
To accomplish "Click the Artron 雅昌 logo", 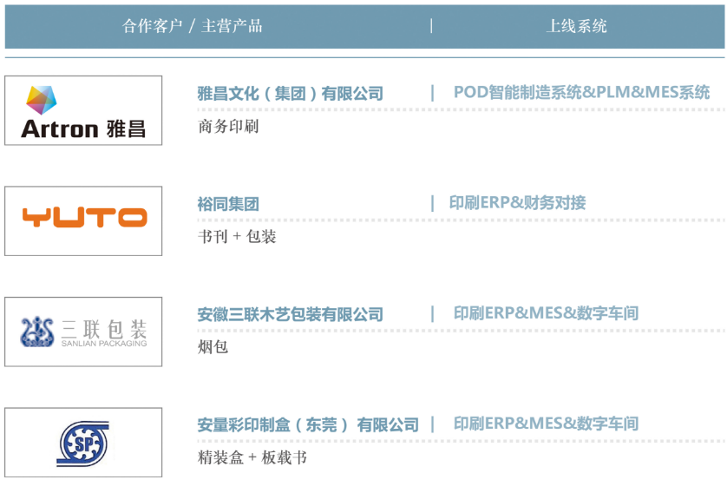I will (x=83, y=110).
